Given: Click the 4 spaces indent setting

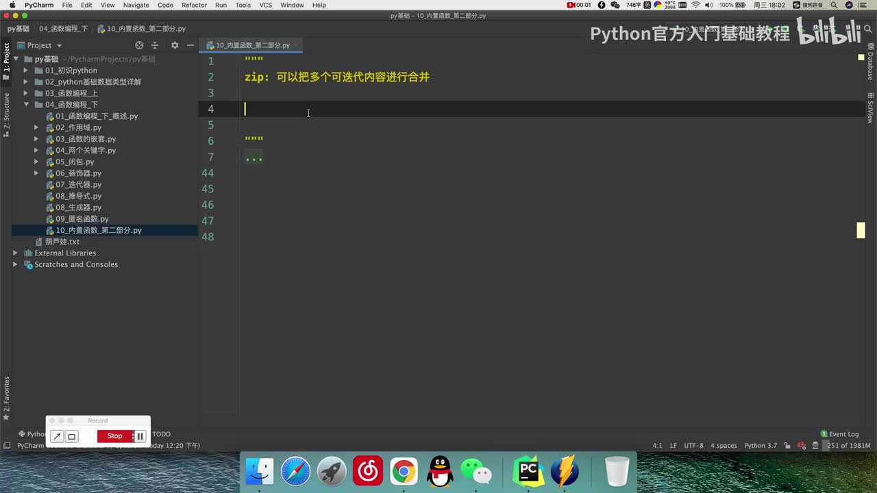Looking at the screenshot, I should pos(724,446).
